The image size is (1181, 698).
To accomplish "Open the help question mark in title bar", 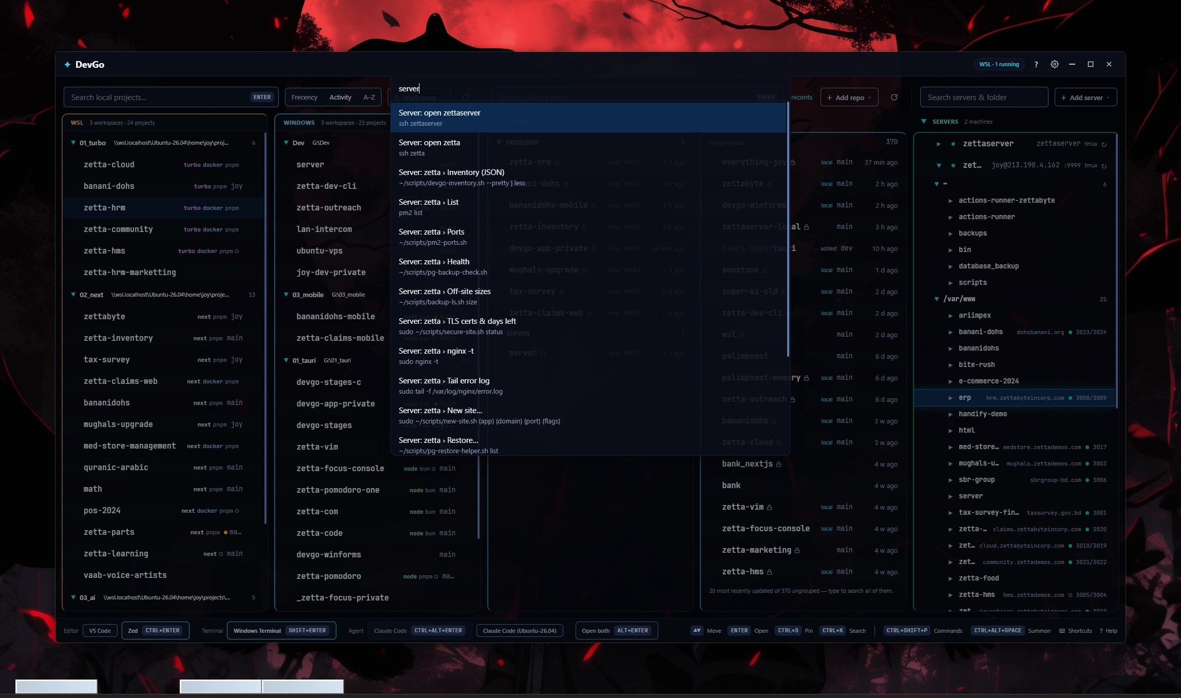I will click(1036, 64).
